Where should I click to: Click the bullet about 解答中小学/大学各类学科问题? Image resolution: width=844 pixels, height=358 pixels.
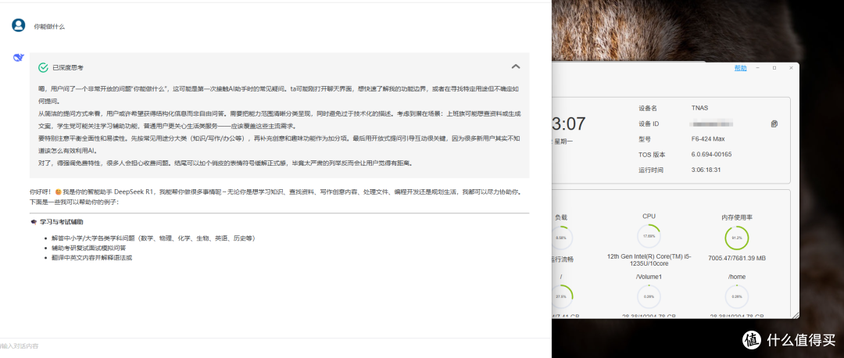(x=153, y=238)
